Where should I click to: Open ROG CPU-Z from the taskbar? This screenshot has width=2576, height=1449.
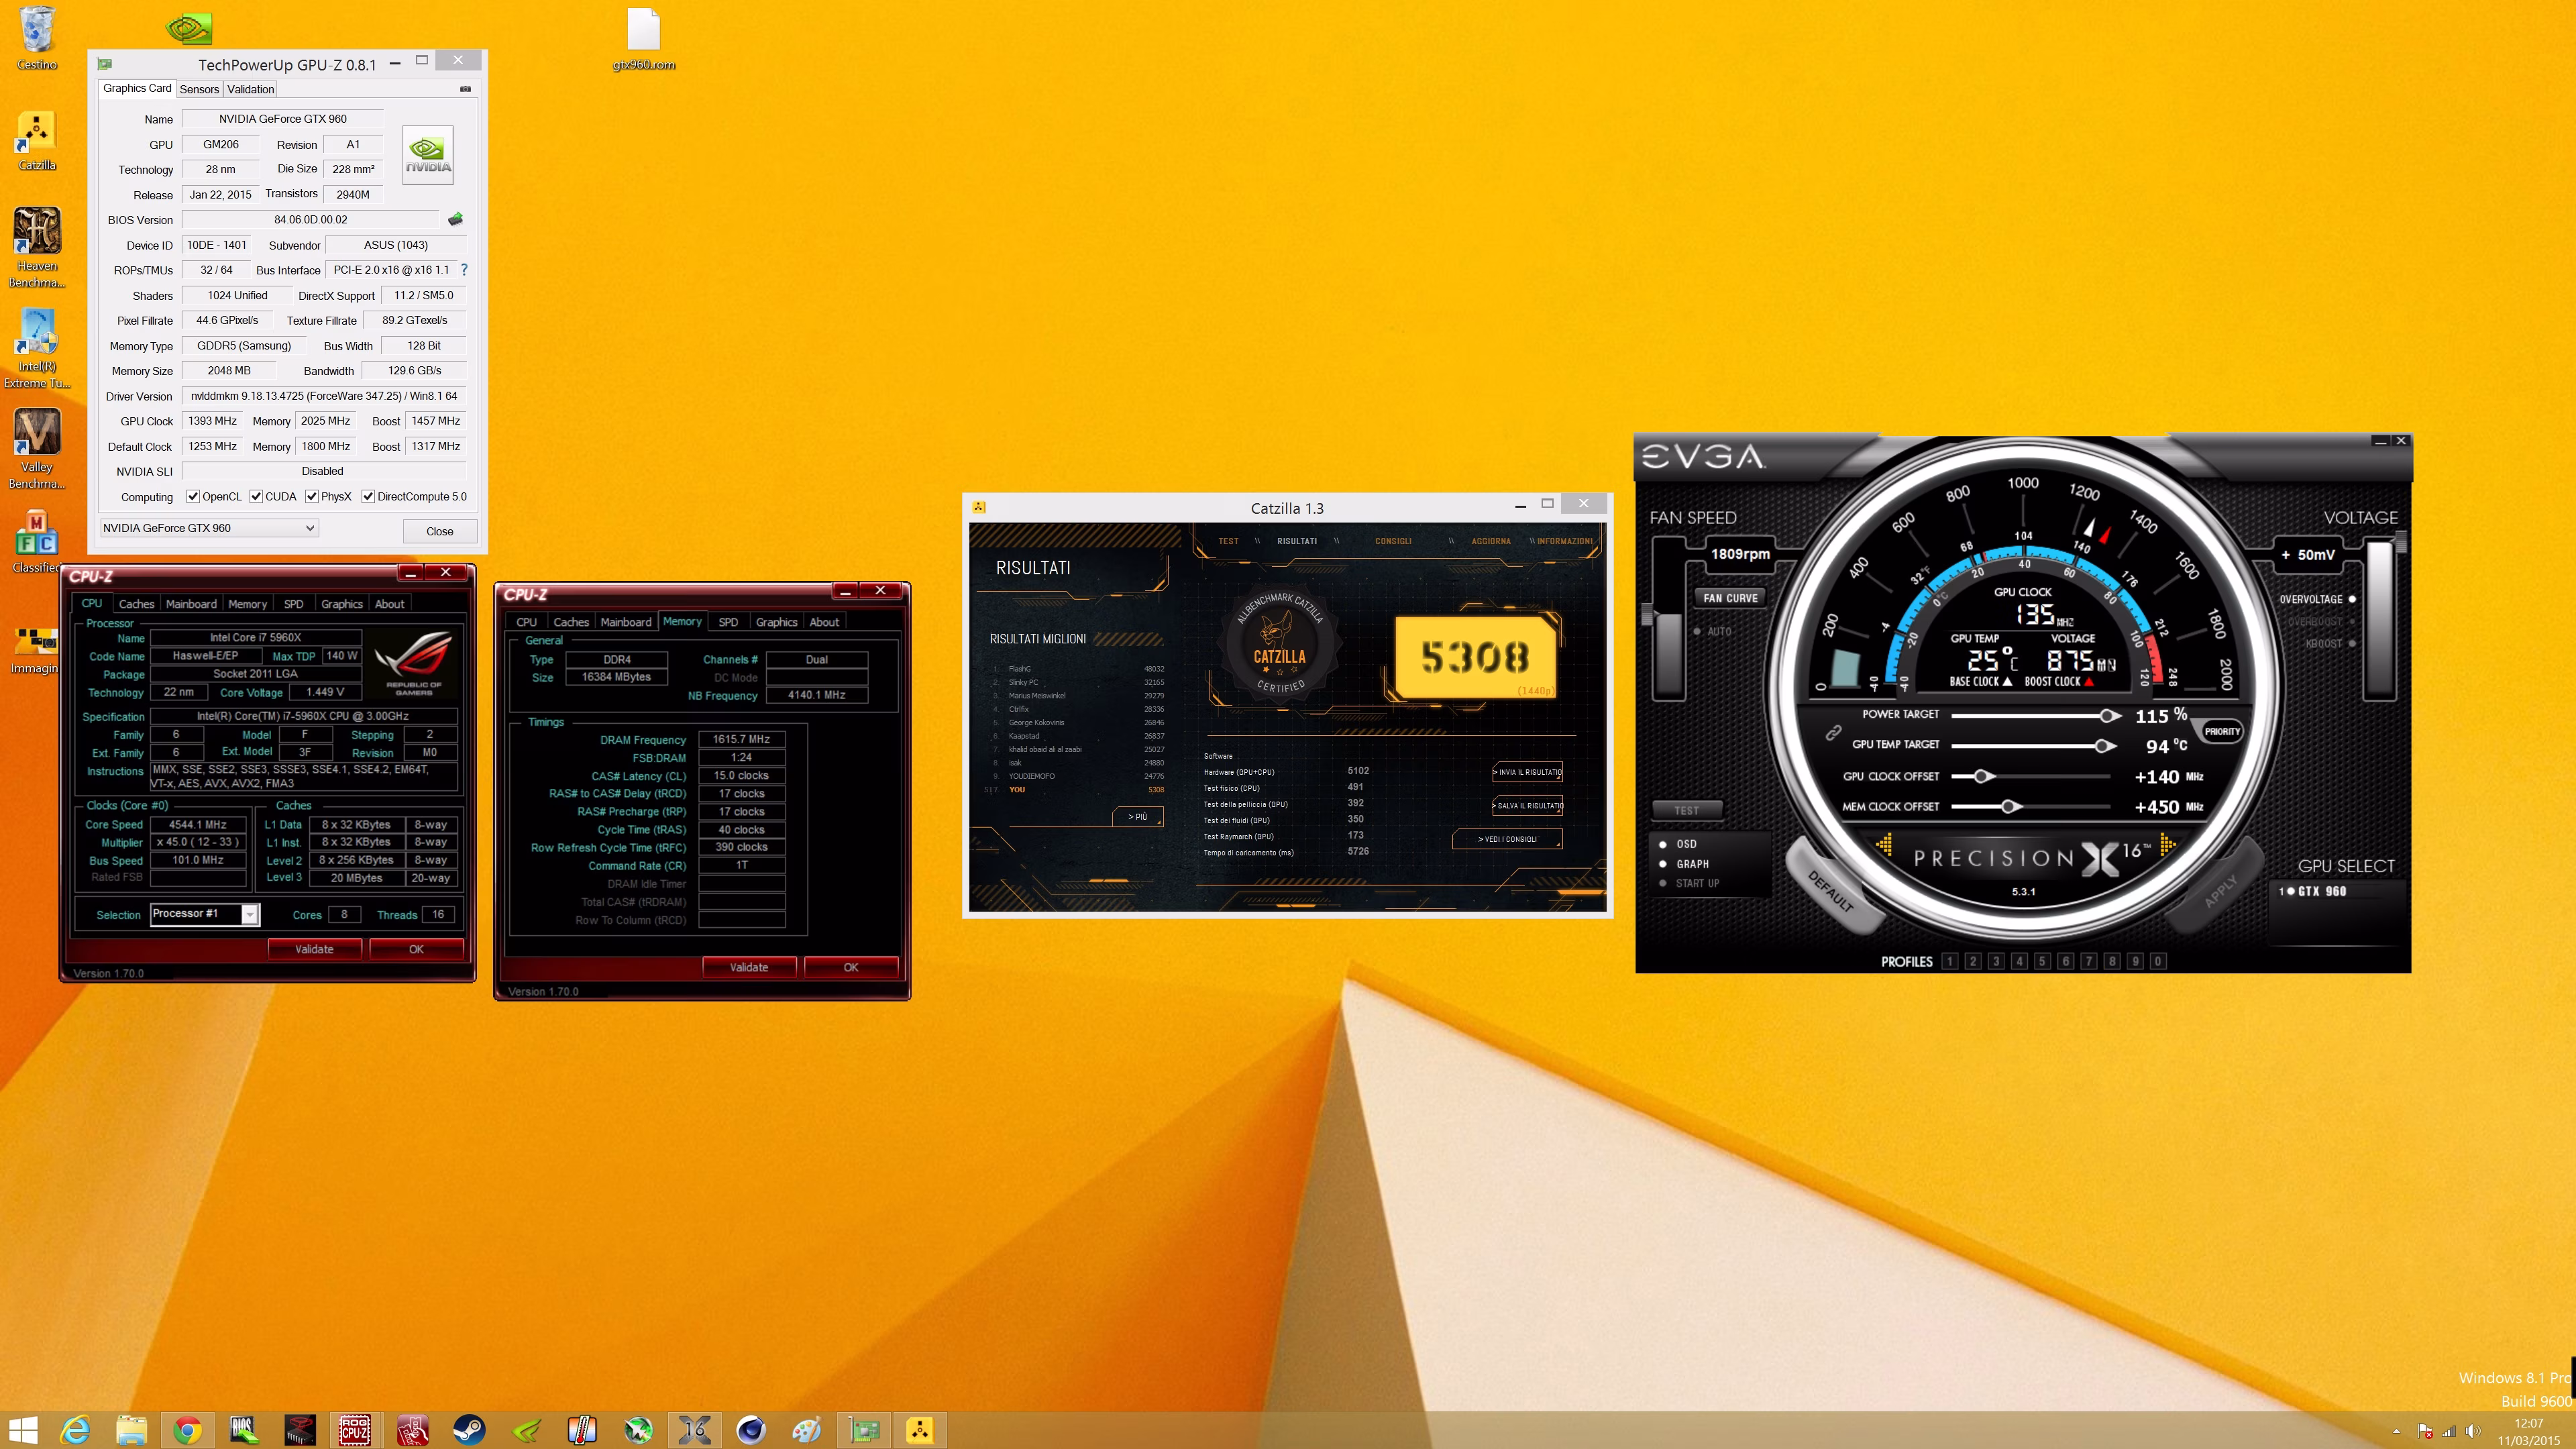point(355,1430)
